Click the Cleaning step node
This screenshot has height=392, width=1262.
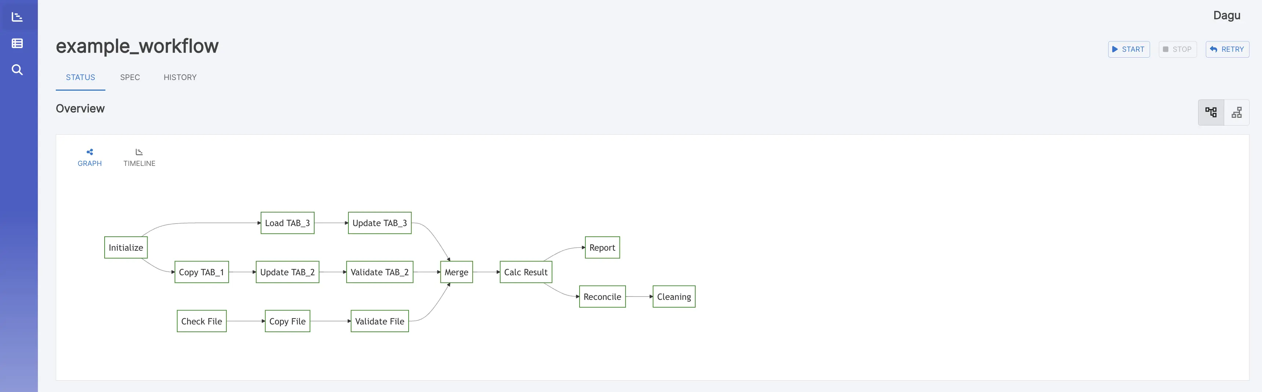[674, 297]
